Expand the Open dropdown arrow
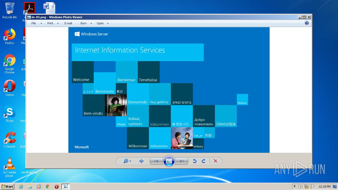This screenshot has width=338, height=190. click(108, 23)
